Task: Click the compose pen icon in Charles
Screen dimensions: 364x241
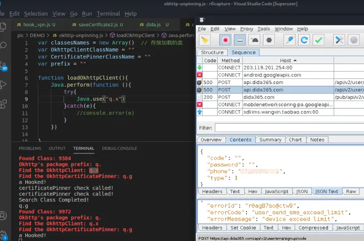Action: pyautogui.click(x=289, y=40)
